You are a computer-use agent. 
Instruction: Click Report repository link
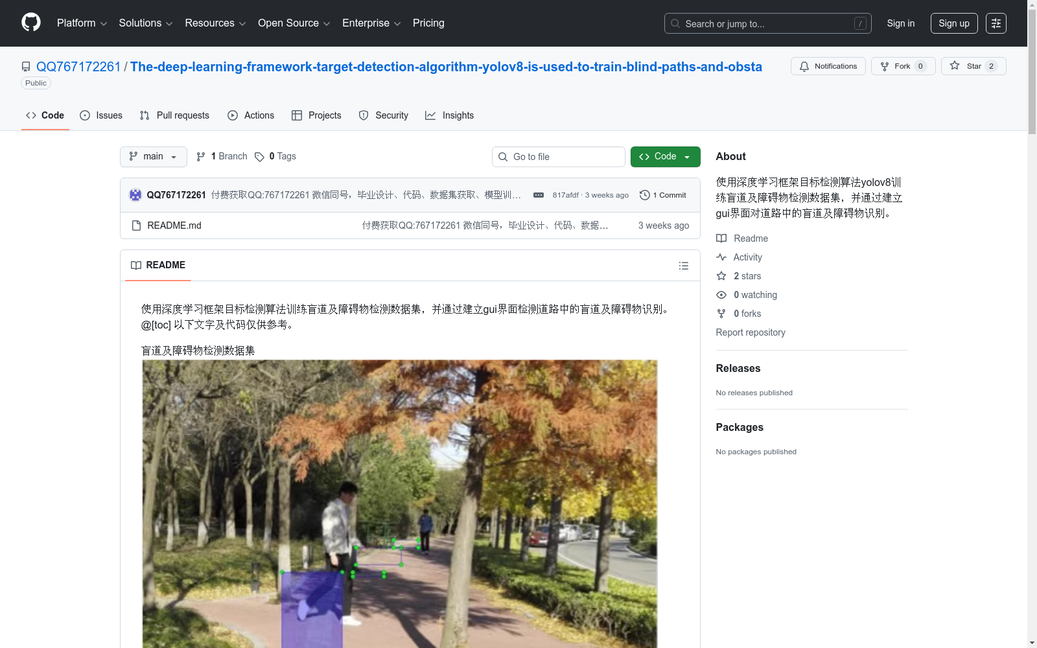[751, 332]
